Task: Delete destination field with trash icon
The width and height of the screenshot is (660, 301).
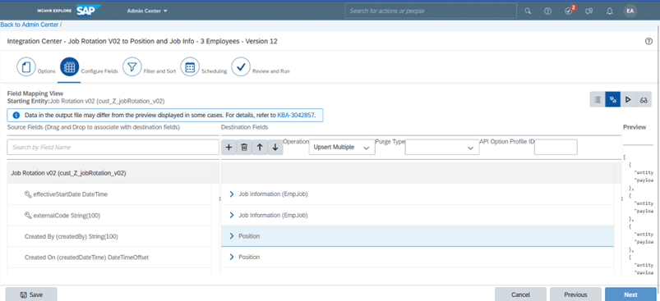Action: point(244,148)
